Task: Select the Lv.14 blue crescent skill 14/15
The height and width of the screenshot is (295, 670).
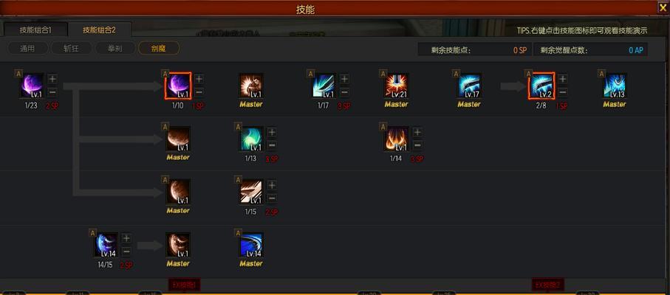Action: [106, 245]
